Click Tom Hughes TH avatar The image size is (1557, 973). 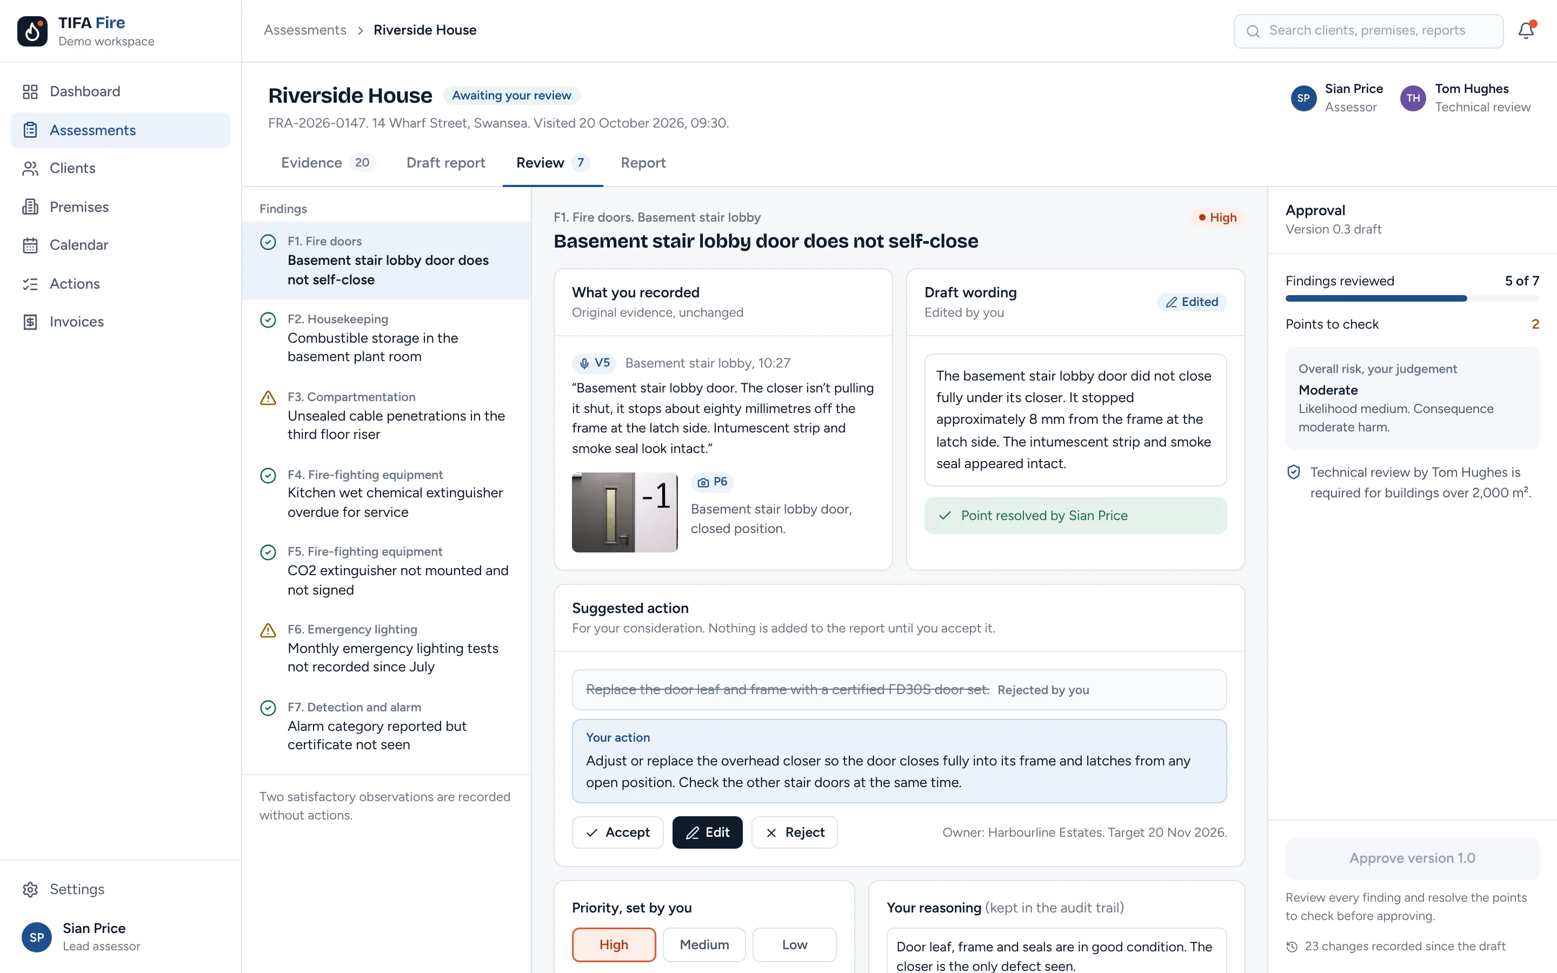coord(1413,98)
